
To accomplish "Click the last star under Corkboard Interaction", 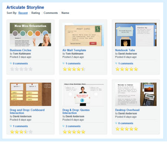I will click(30, 132).
